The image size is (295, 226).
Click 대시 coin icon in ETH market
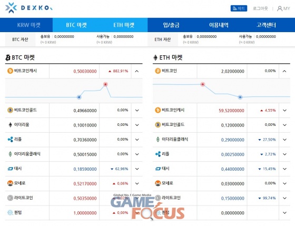coord(158,169)
